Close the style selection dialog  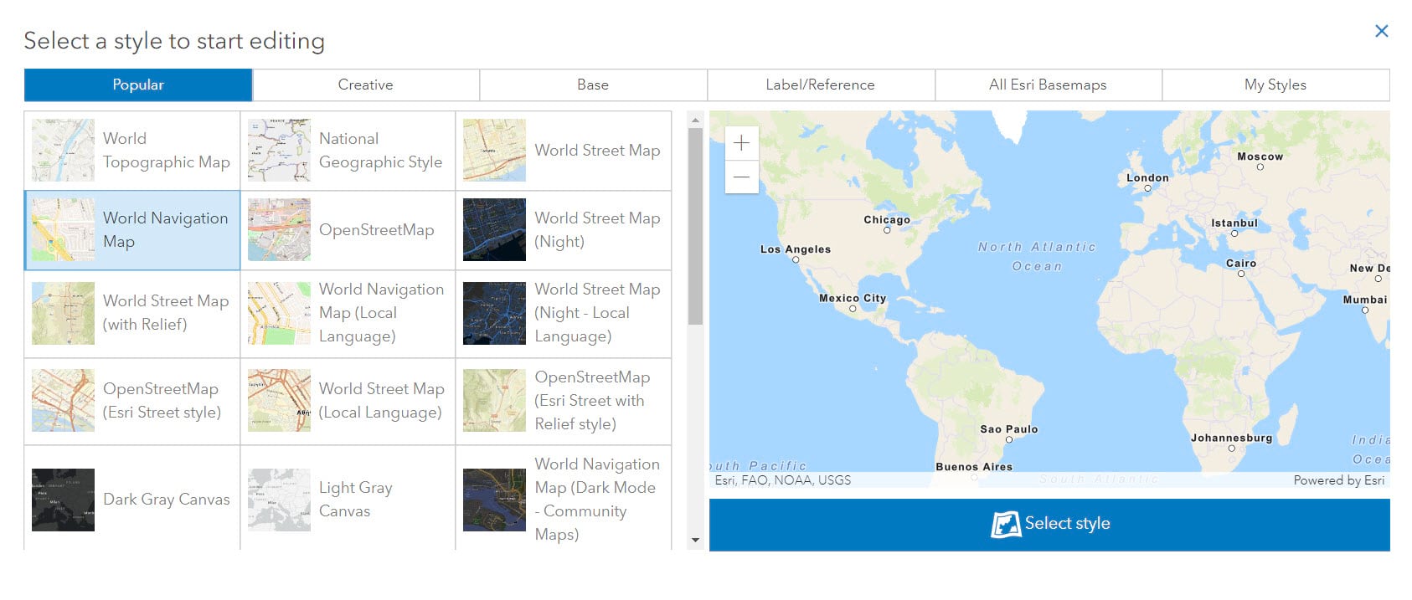[x=1381, y=31]
